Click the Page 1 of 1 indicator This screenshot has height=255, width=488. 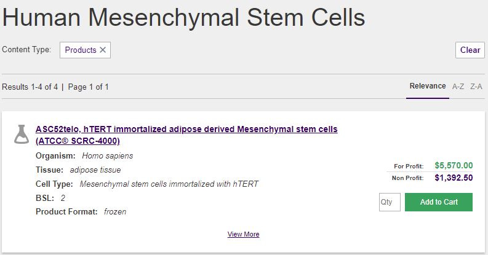[88, 87]
